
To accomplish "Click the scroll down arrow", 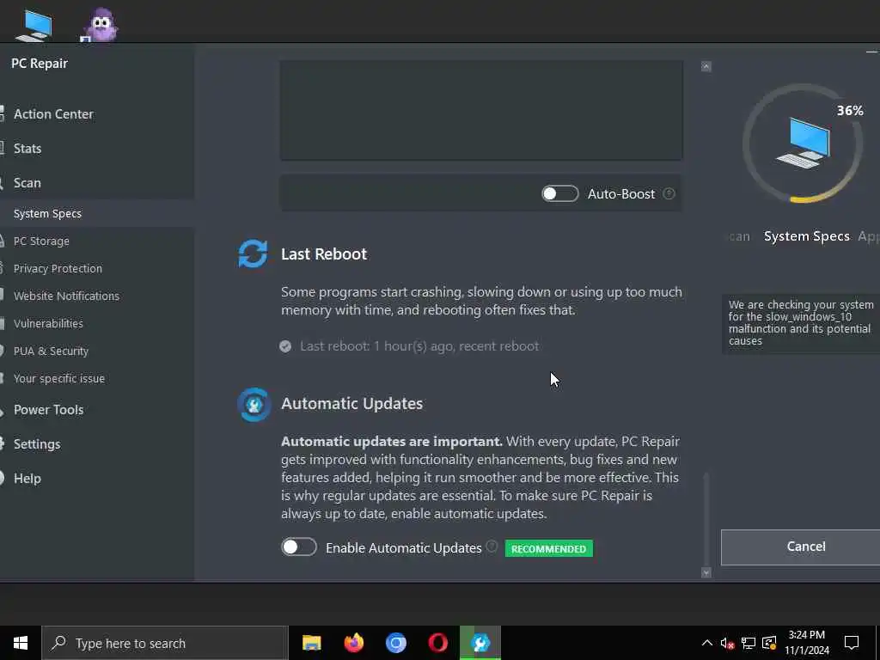I will point(706,572).
